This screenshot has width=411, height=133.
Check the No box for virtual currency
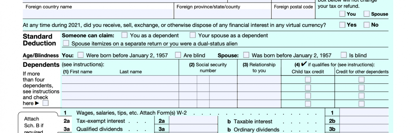[366, 25]
